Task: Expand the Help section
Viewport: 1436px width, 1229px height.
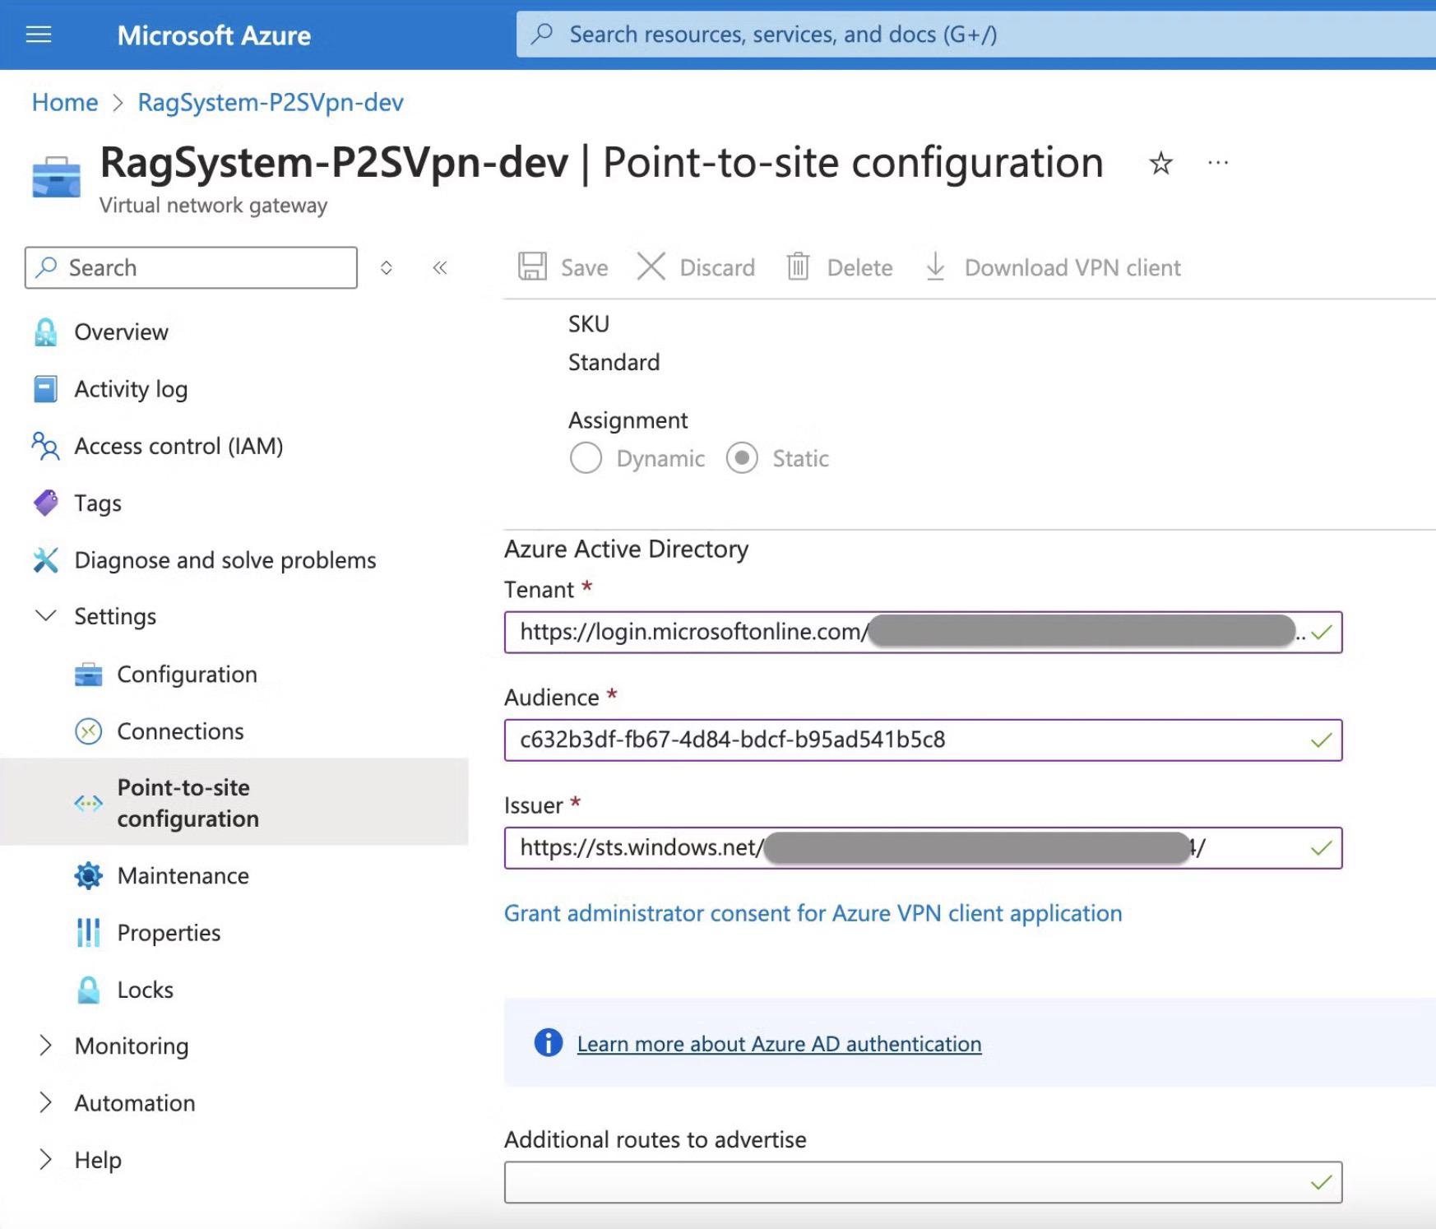Action: pos(46,1159)
